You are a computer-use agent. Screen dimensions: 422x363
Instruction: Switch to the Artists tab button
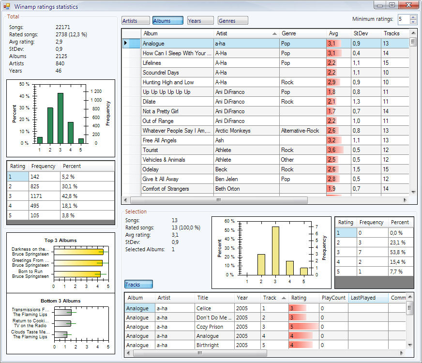click(x=136, y=21)
